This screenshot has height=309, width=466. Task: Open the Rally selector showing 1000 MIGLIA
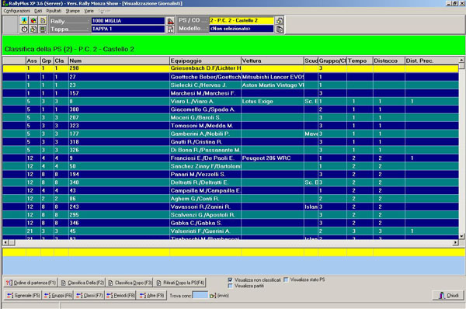[128, 21]
